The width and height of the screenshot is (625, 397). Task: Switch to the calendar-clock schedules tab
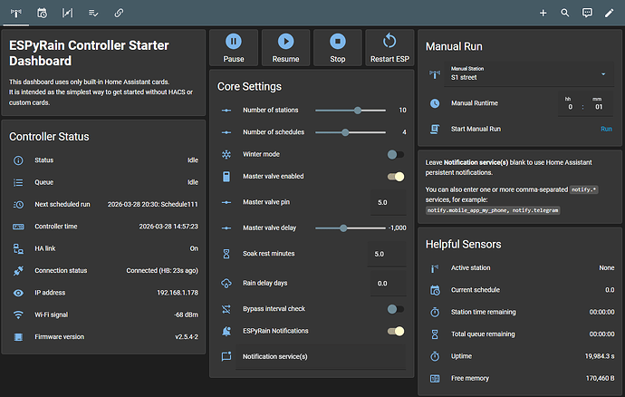coord(42,13)
